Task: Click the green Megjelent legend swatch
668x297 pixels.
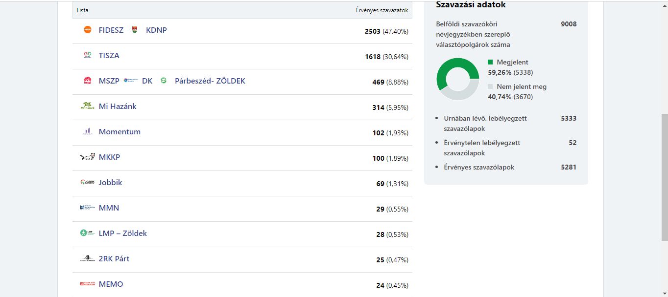Action: 491,63
